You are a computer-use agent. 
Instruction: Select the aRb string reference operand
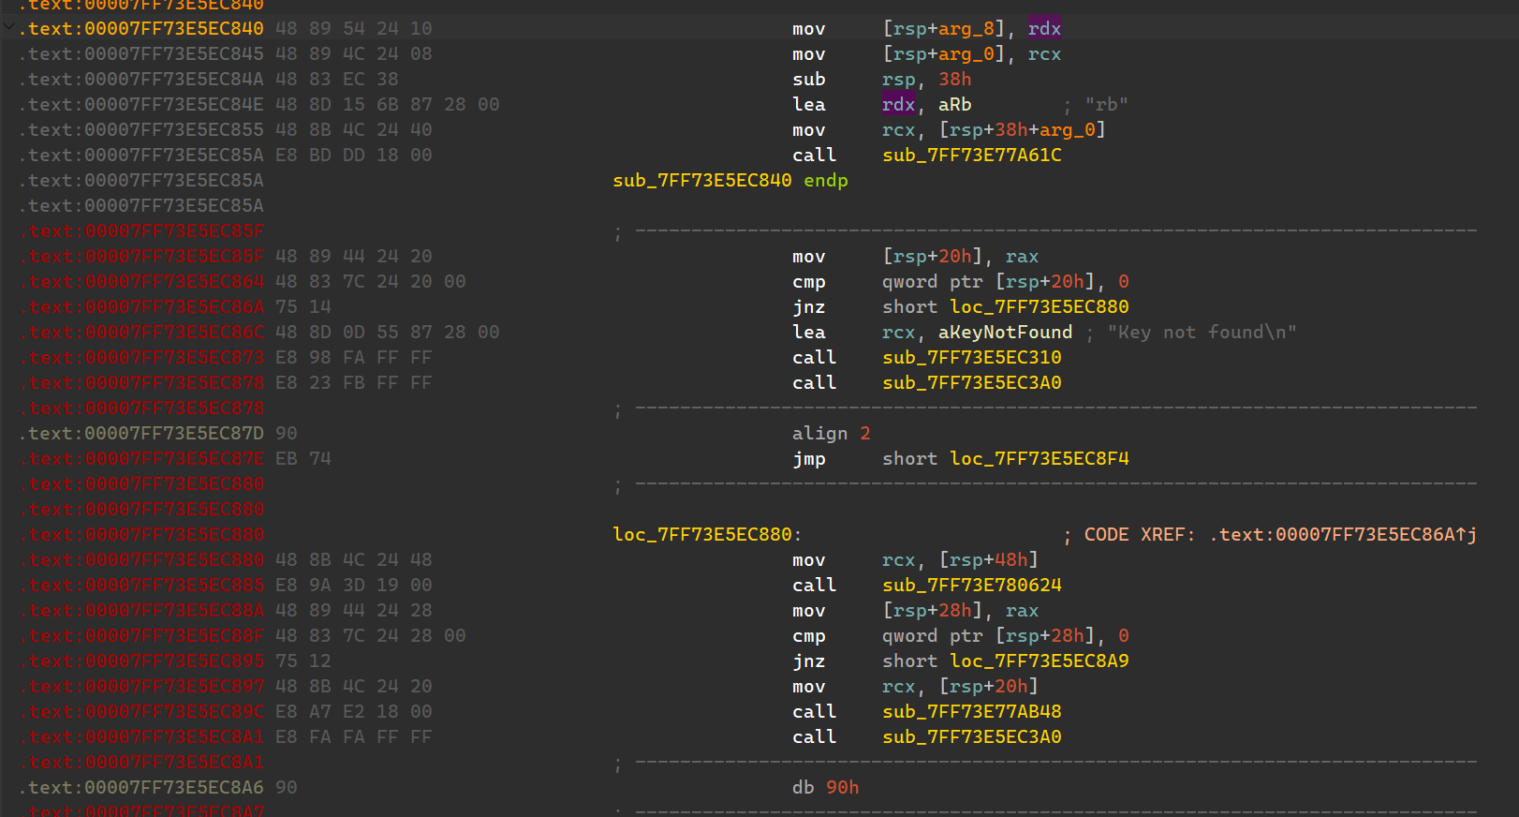point(954,105)
